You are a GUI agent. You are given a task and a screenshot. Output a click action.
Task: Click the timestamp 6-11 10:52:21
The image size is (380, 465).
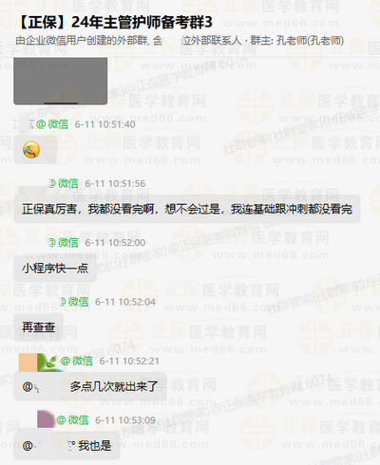[129, 362]
